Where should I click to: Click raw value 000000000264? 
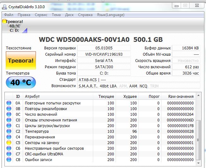point(180,114)
